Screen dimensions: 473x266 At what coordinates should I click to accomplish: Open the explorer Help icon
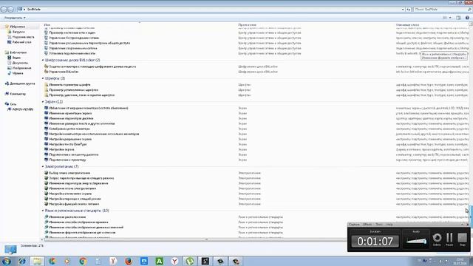[x=467, y=18]
